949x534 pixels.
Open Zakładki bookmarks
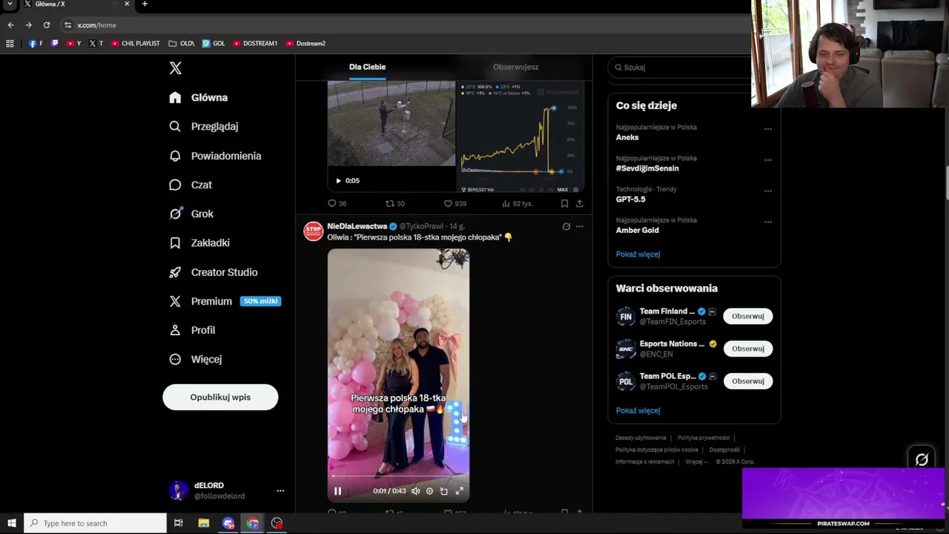pyautogui.click(x=199, y=243)
